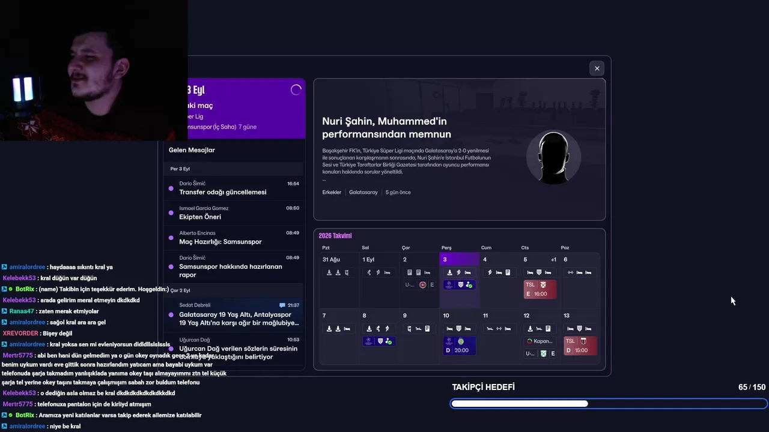Click the travel plane icon on day 11
The width and height of the screenshot is (769, 432).
pos(490,329)
